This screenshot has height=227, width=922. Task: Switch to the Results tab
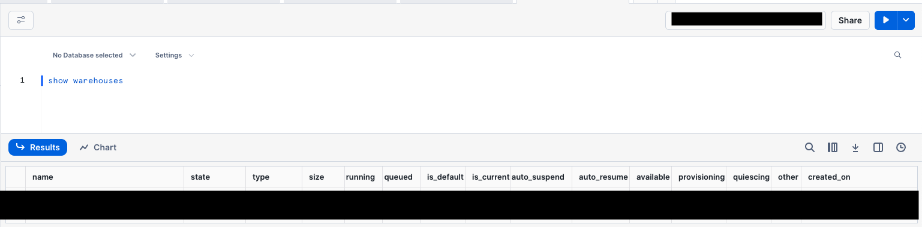[x=38, y=147]
